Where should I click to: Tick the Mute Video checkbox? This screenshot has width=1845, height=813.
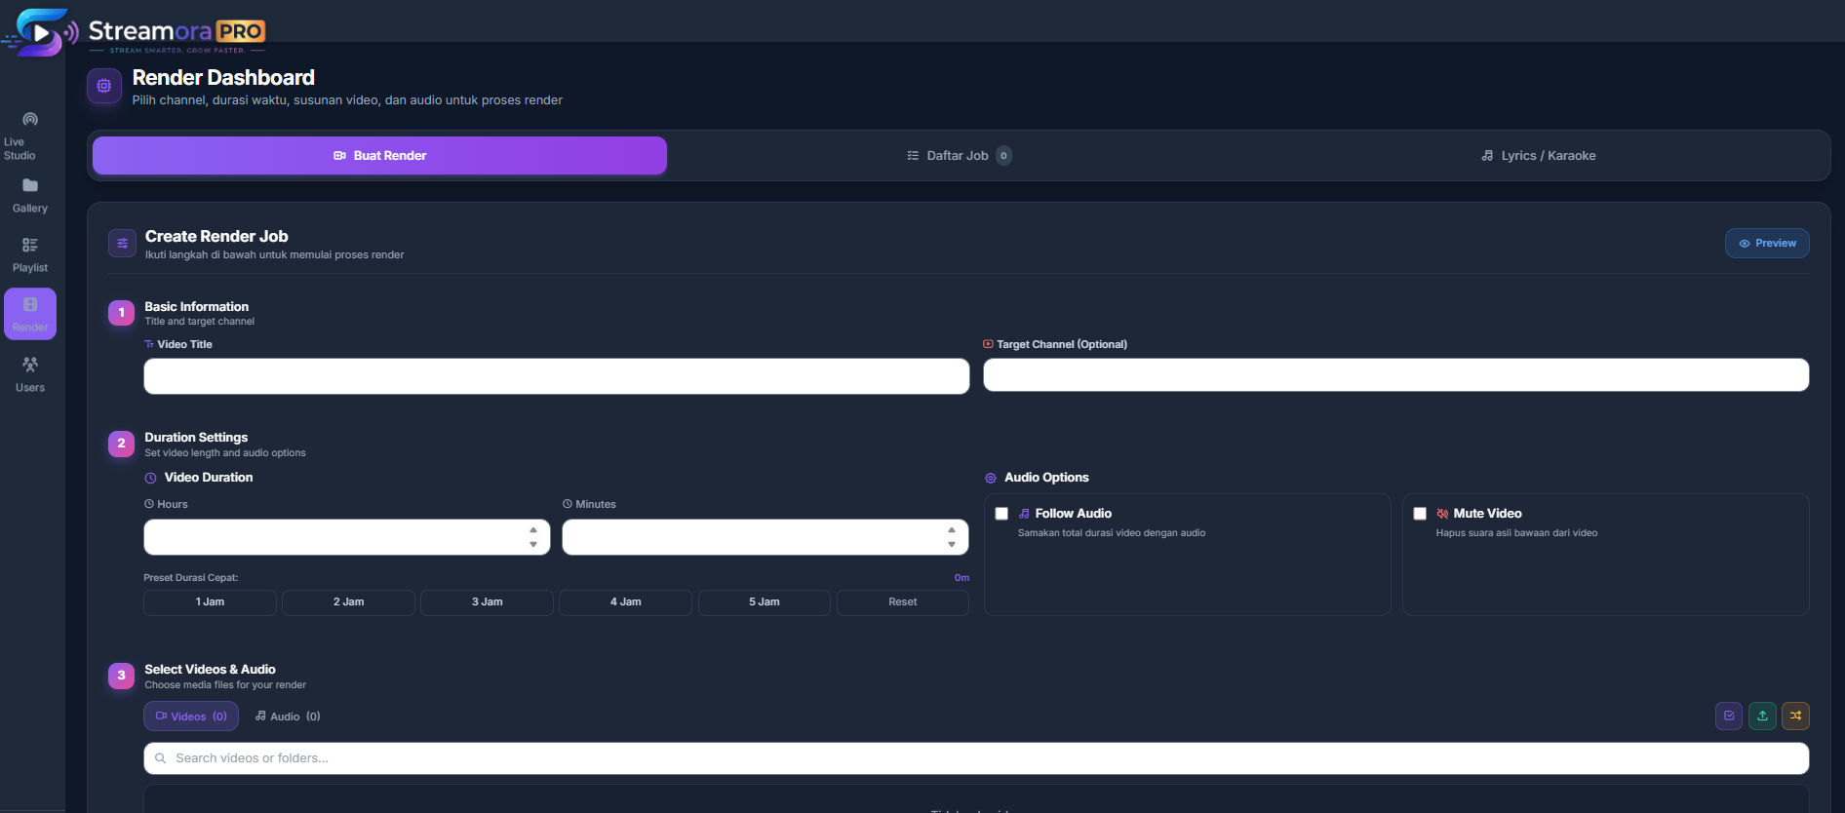(1420, 514)
